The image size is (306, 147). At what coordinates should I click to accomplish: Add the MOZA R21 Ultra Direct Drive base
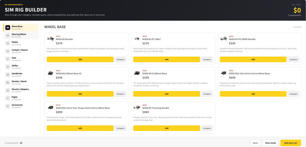(253, 94)
